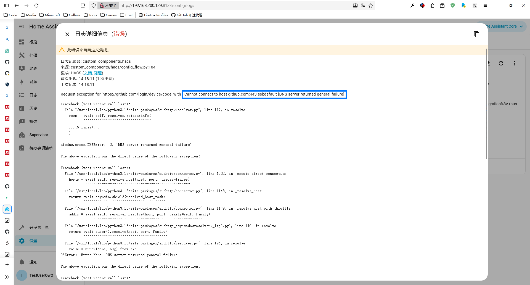Screen dimensions: 530x285
Task: Open the TestUserOwO profile
Action: (41, 275)
